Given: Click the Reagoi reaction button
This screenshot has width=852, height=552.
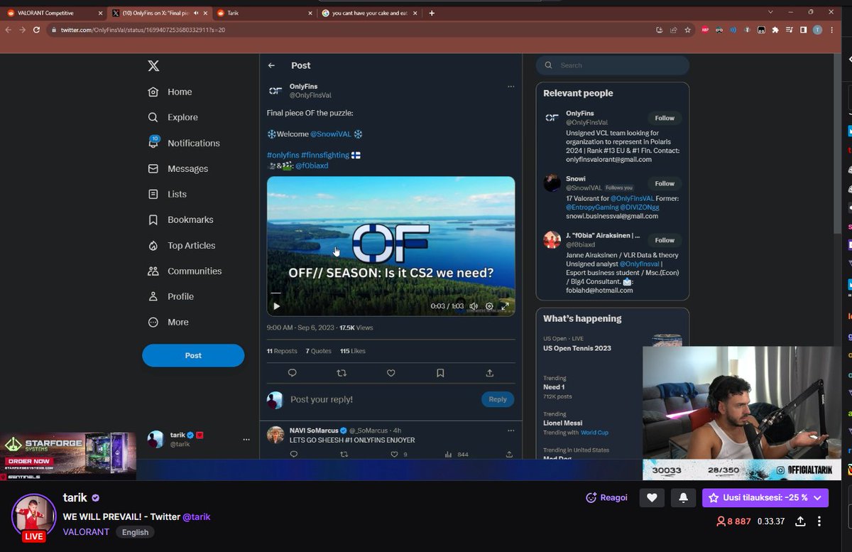Looking at the screenshot, I should (x=607, y=498).
